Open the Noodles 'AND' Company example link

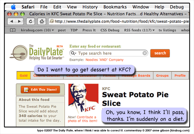point(104,60)
